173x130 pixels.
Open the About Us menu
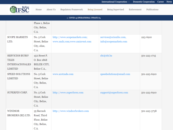coord(51,9)
